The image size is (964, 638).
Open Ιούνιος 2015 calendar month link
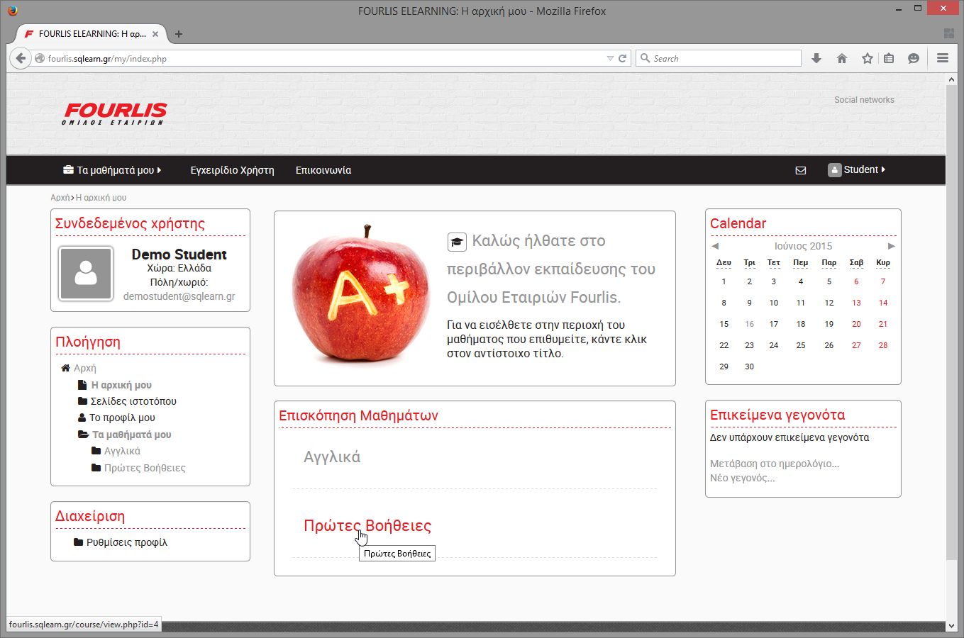(803, 246)
